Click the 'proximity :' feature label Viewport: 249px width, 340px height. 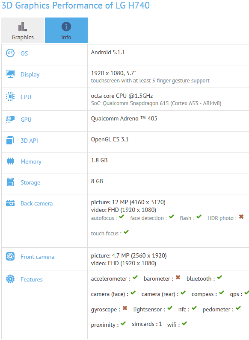[x=105, y=325]
